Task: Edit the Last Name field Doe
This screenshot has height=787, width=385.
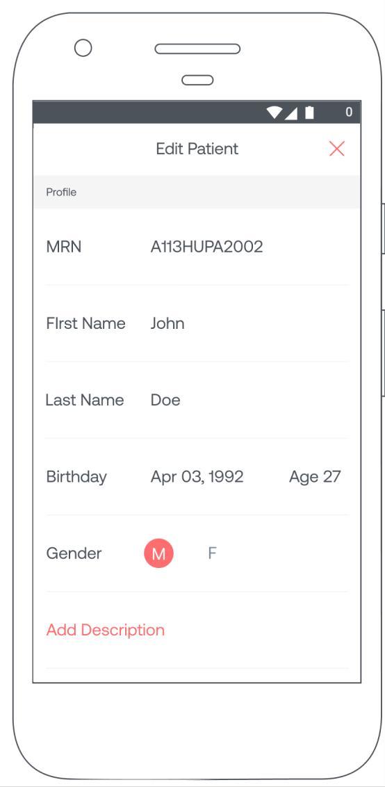Action: [165, 400]
